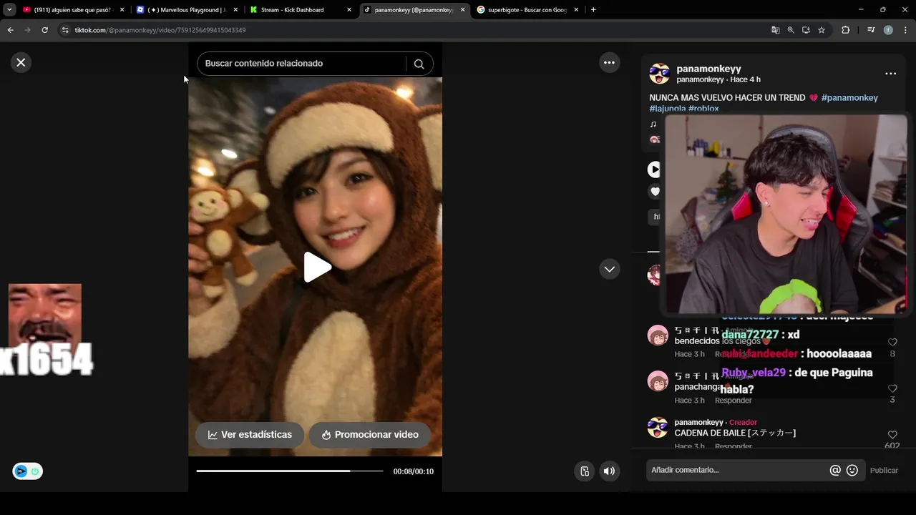View site information icon in address bar
916x515 pixels.
65,30
